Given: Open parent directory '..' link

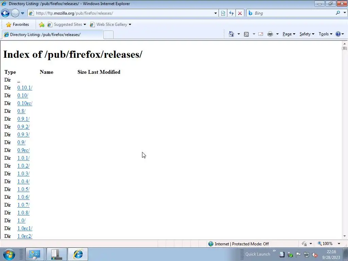Looking at the screenshot, I should tap(19, 80).
